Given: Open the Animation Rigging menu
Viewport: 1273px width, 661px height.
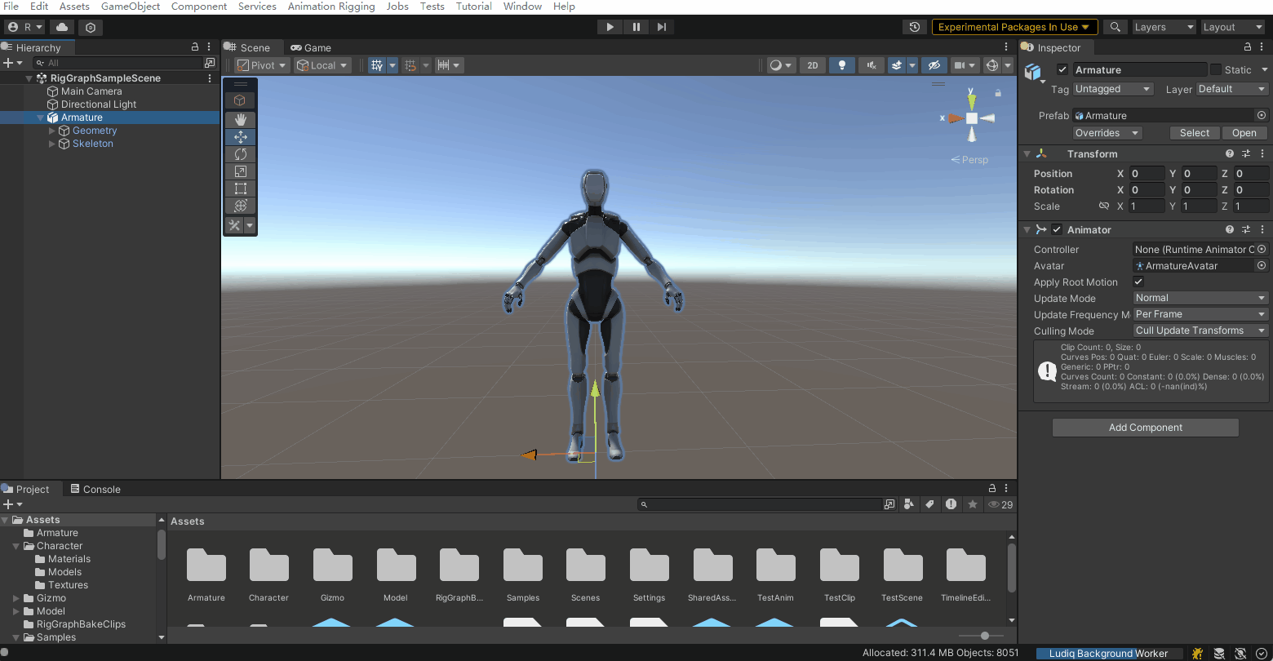Looking at the screenshot, I should [x=331, y=7].
